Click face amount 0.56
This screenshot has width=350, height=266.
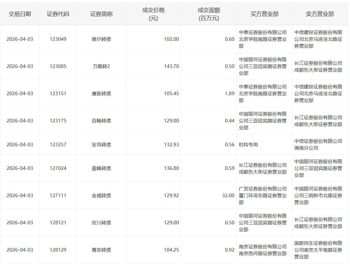pyautogui.click(x=230, y=145)
